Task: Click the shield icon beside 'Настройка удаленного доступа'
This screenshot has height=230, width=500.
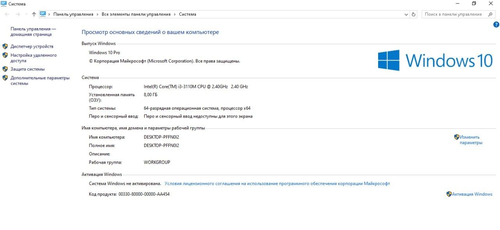Action: [5, 55]
